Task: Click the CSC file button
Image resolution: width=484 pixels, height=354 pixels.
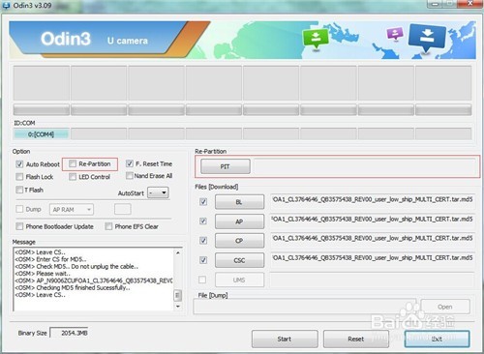Action: 239,260
